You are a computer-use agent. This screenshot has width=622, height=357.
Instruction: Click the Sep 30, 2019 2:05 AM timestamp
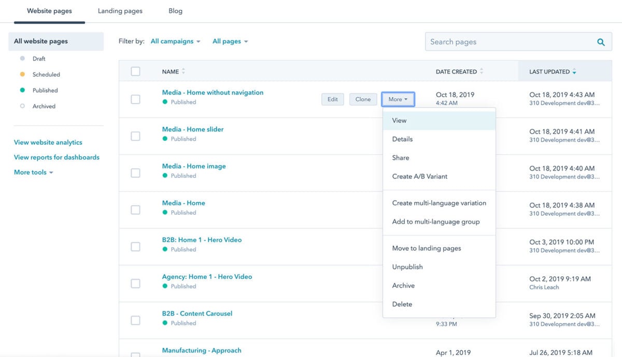pyautogui.click(x=562, y=316)
